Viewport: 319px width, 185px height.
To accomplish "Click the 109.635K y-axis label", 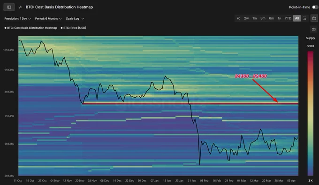I will tap(9, 50).
